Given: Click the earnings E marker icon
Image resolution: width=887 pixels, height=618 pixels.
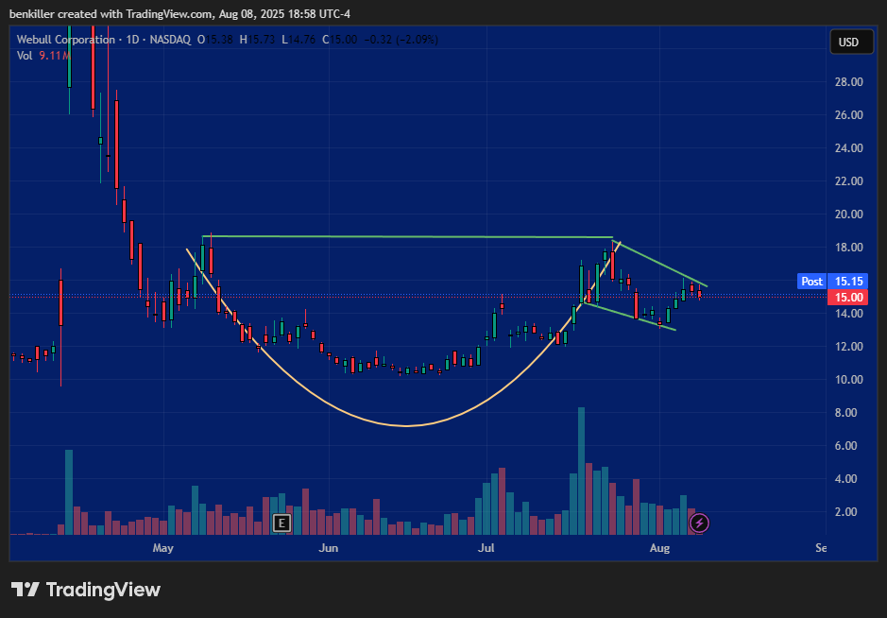Looking at the screenshot, I should tap(281, 523).
